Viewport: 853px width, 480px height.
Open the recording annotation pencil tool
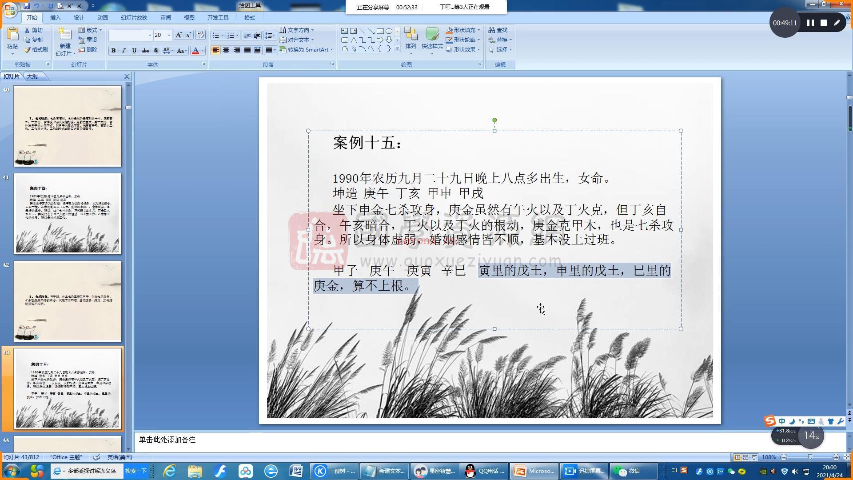pos(837,23)
